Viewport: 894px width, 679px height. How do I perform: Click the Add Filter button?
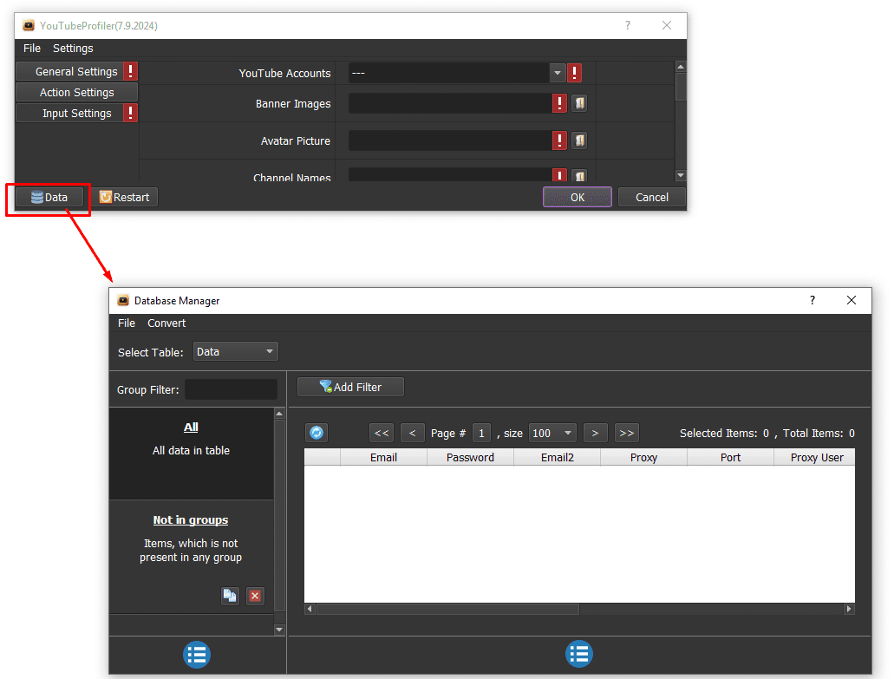coord(350,387)
